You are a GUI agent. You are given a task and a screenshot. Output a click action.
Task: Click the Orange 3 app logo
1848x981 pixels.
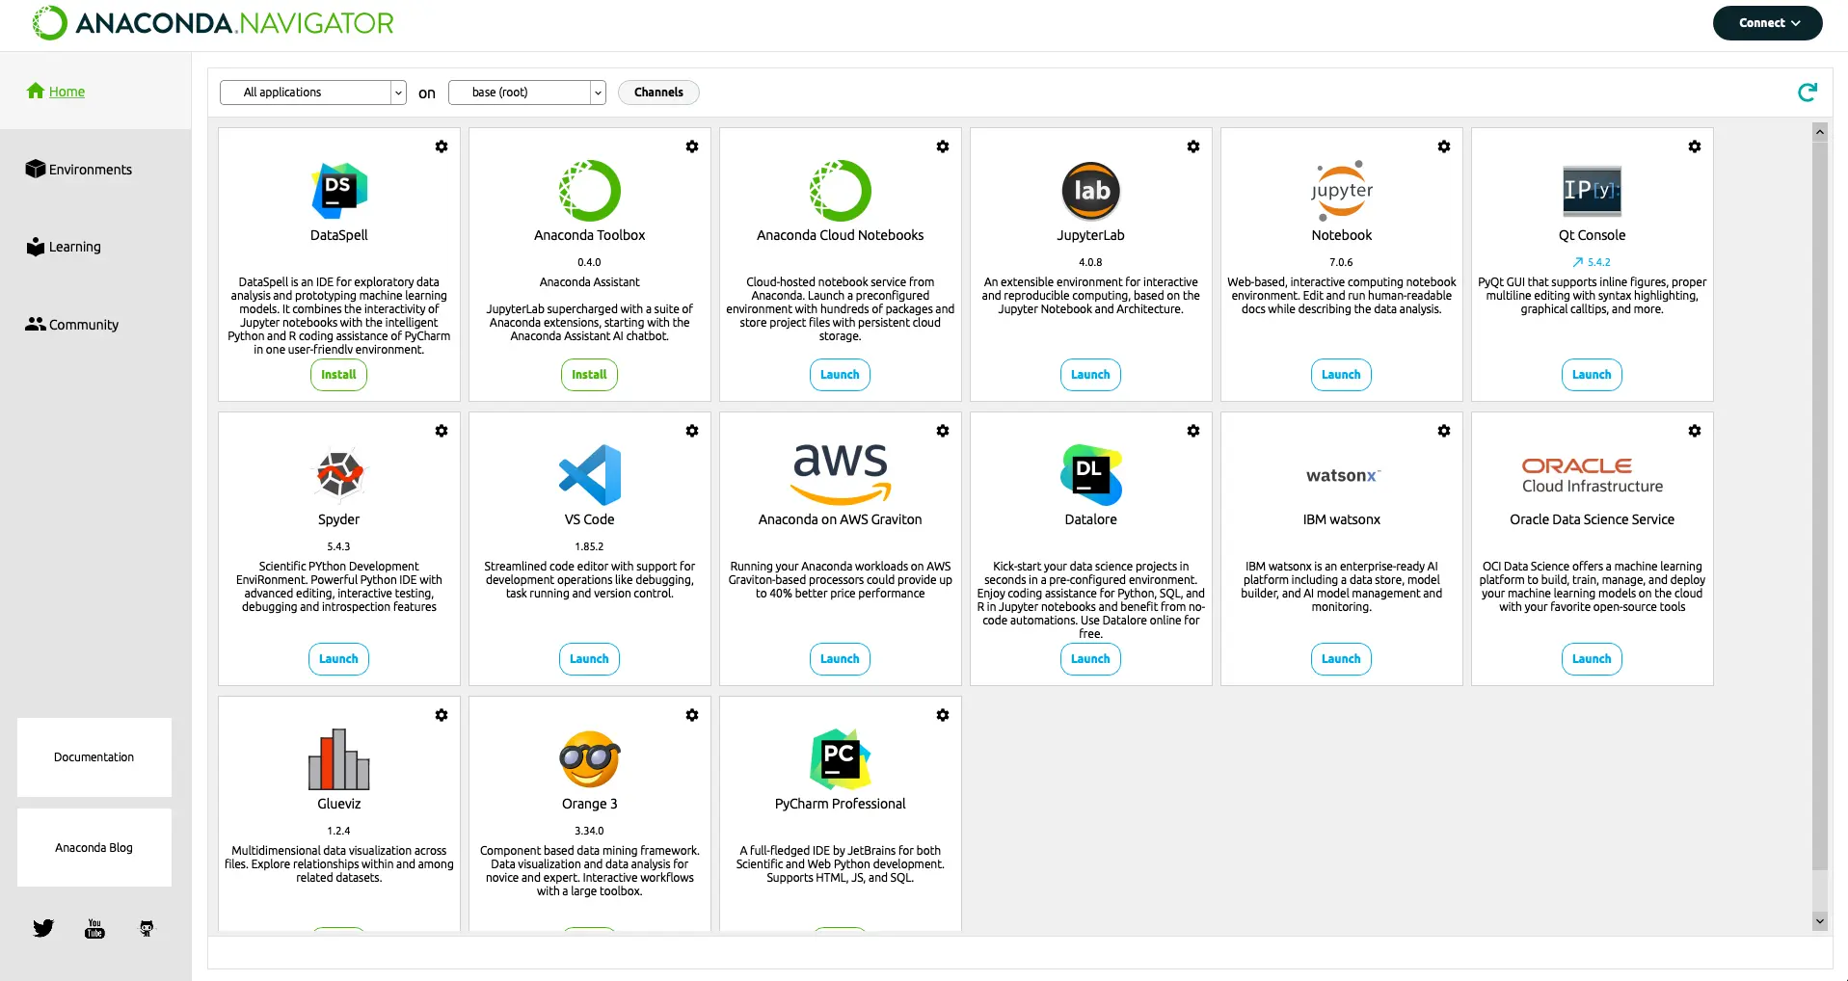click(590, 759)
